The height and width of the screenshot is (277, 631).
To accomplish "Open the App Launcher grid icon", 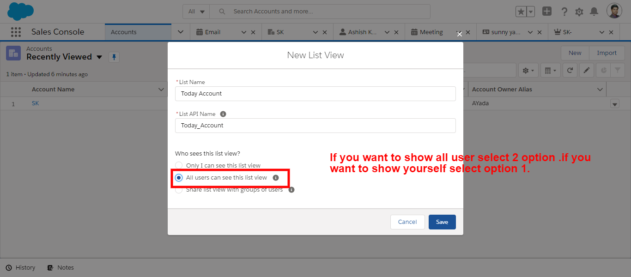I will click(x=16, y=32).
